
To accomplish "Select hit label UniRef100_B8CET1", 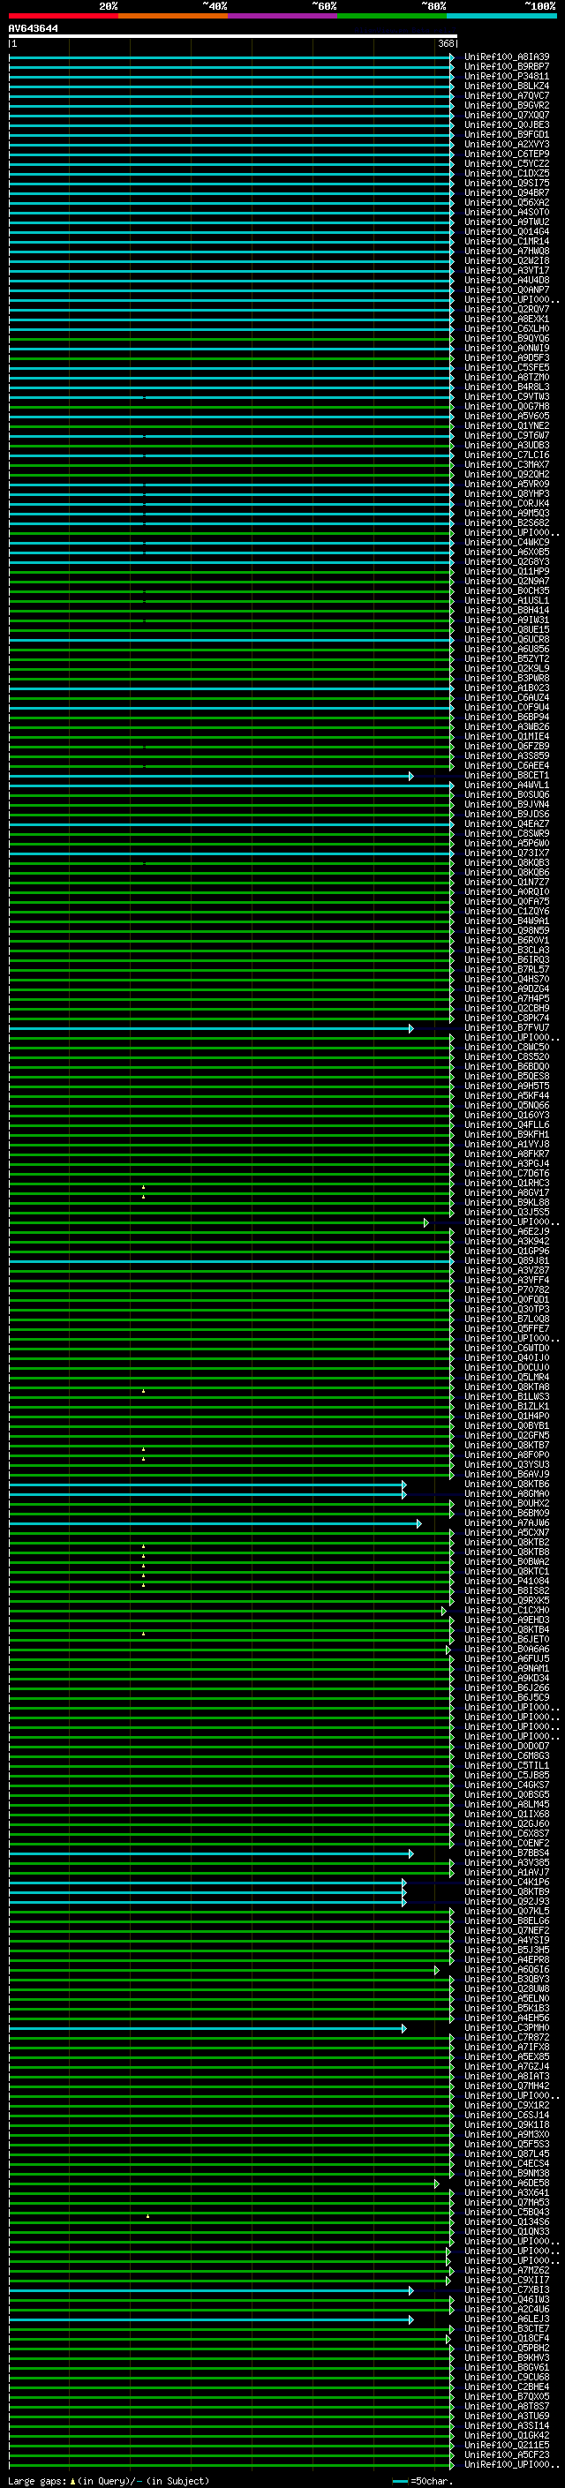I will tap(507, 776).
